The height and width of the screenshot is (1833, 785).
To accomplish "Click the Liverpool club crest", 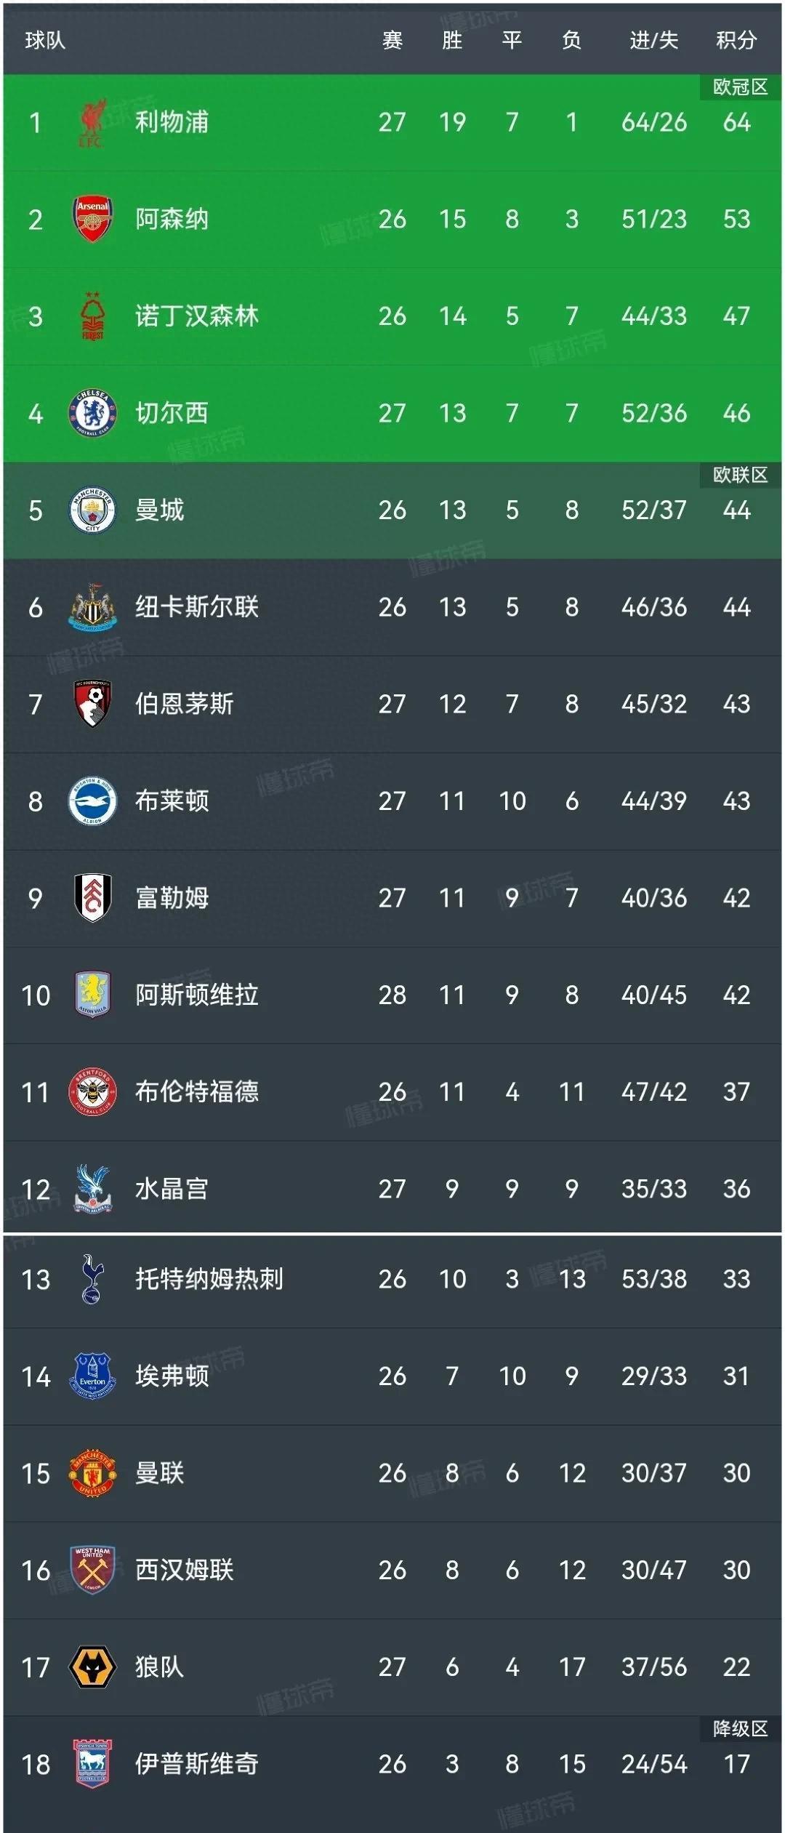I will (92, 123).
